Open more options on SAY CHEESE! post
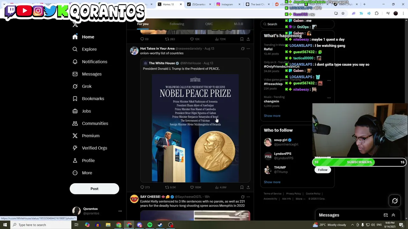The image size is (408, 229). click(248, 197)
